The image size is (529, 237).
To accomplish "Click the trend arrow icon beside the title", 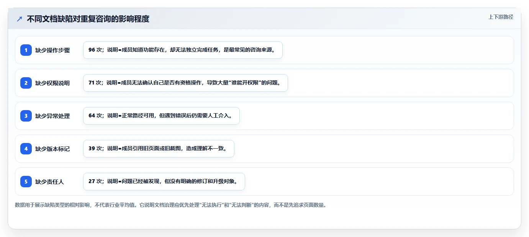I will [x=20, y=19].
